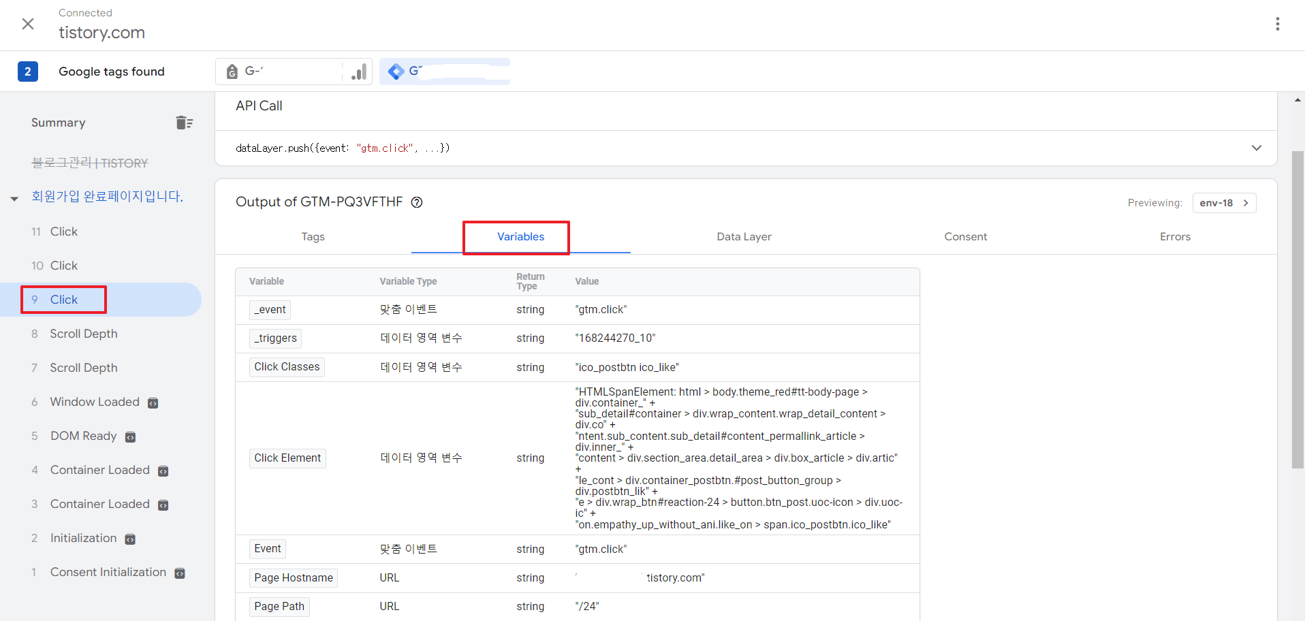The width and height of the screenshot is (1305, 621).
Task: Click the vertical scrollbar thumb
Action: click(1298, 310)
